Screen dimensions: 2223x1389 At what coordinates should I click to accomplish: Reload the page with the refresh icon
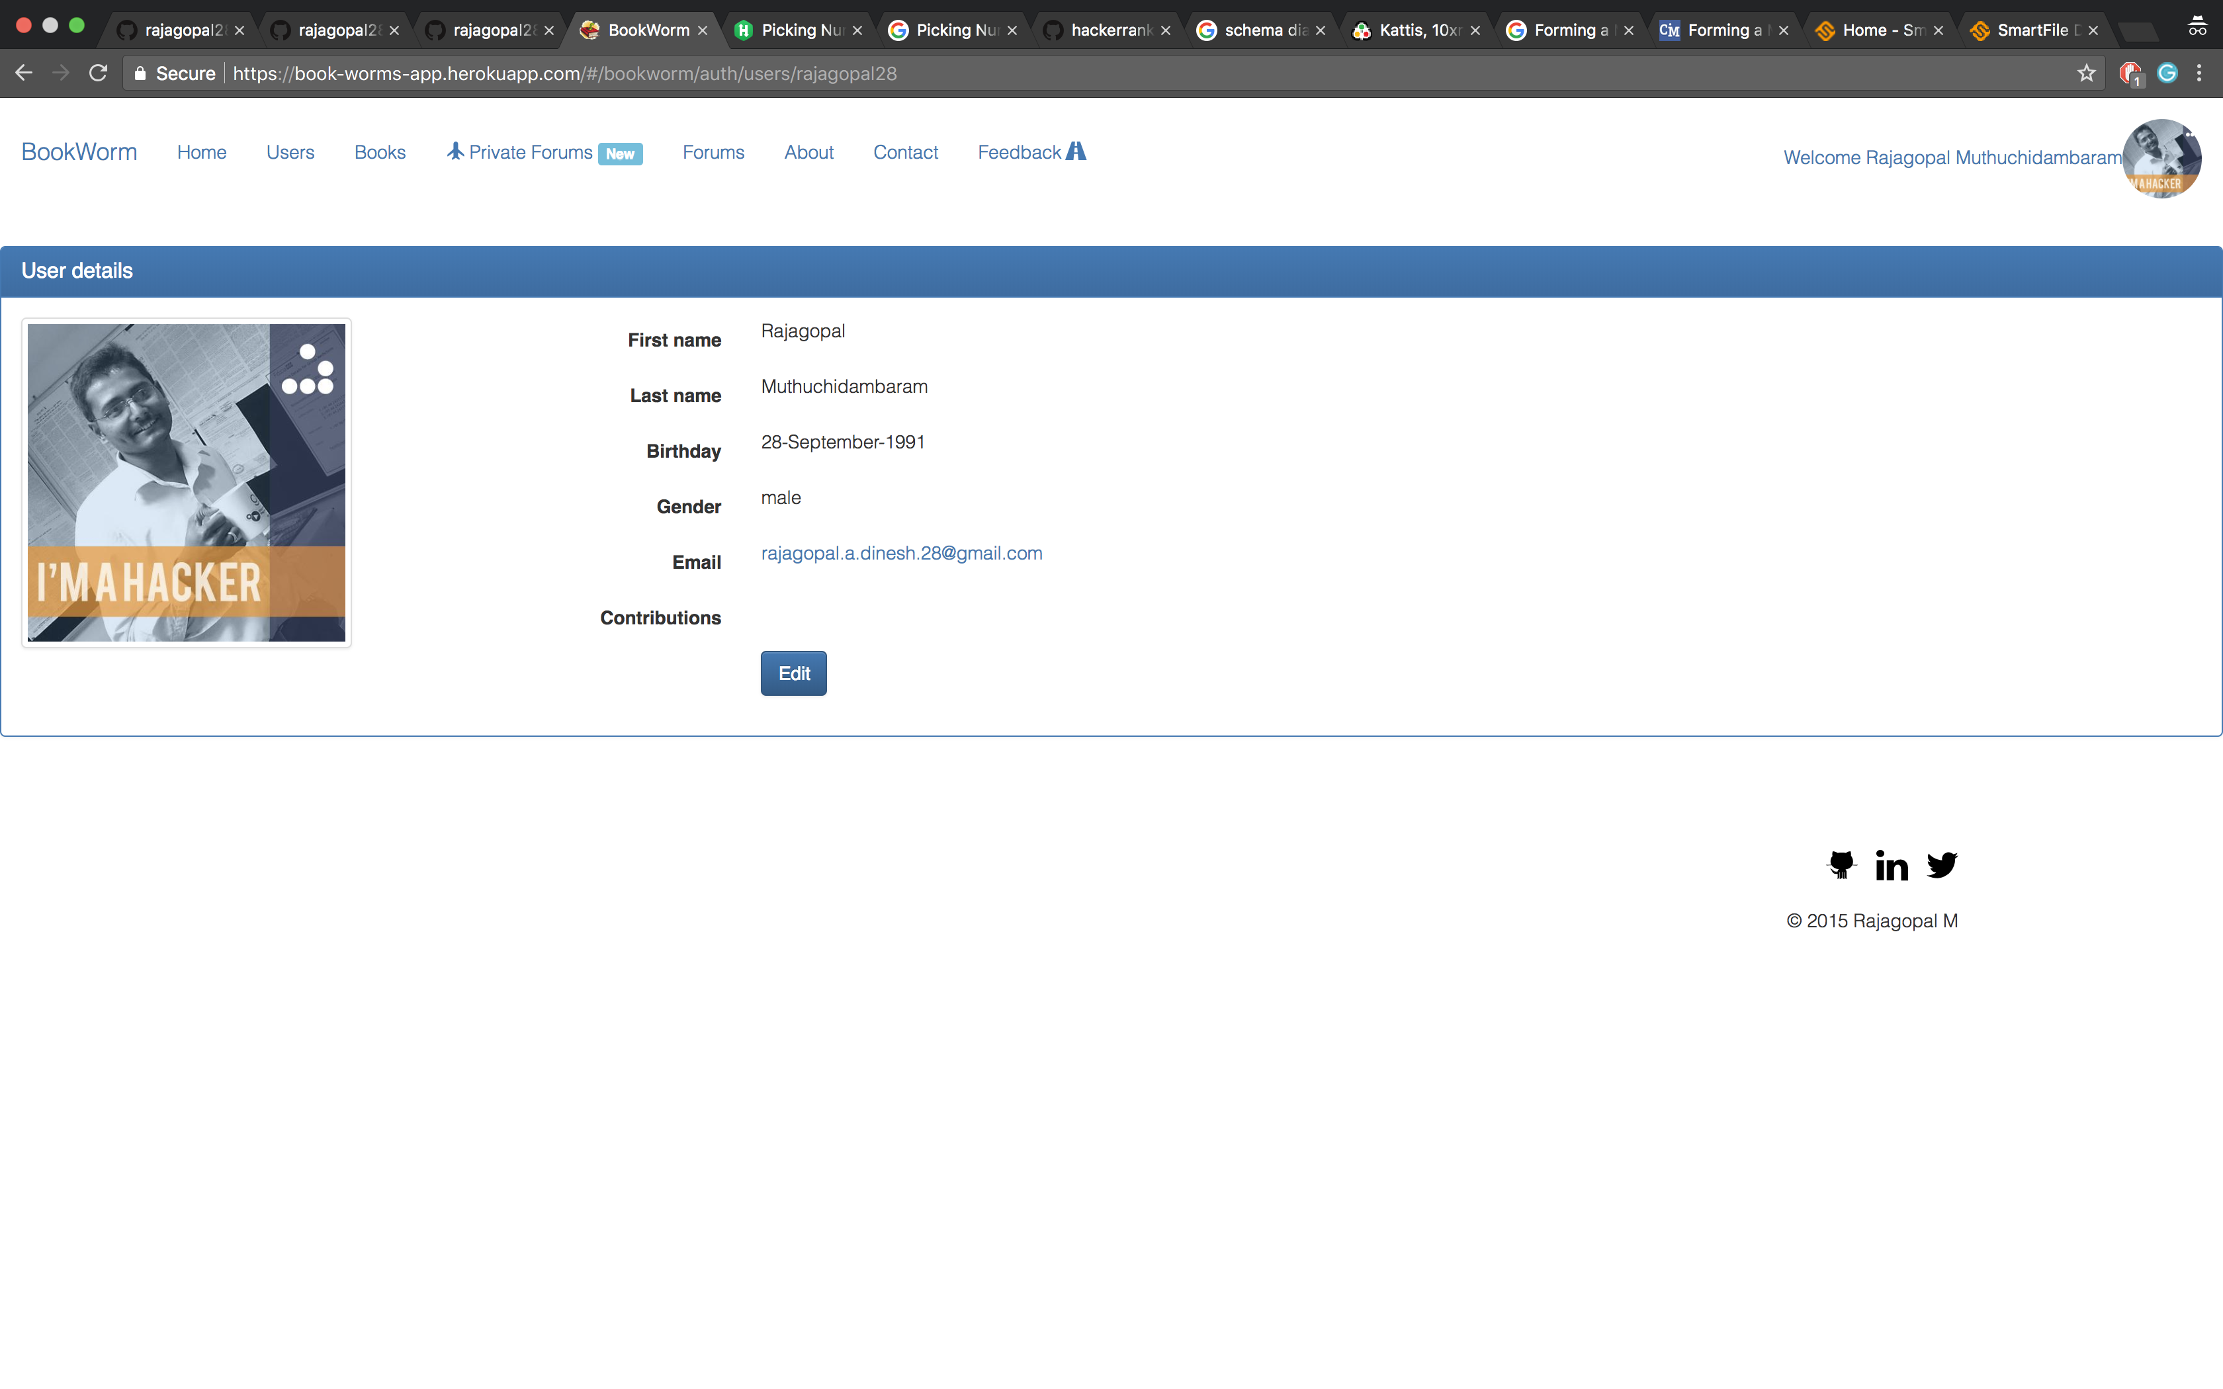[x=99, y=73]
